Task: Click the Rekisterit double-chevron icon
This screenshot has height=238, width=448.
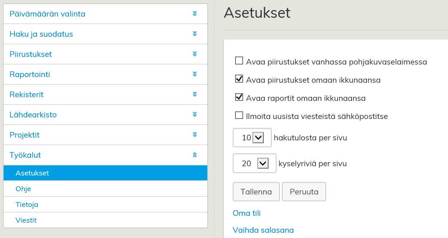Action: [x=195, y=94]
